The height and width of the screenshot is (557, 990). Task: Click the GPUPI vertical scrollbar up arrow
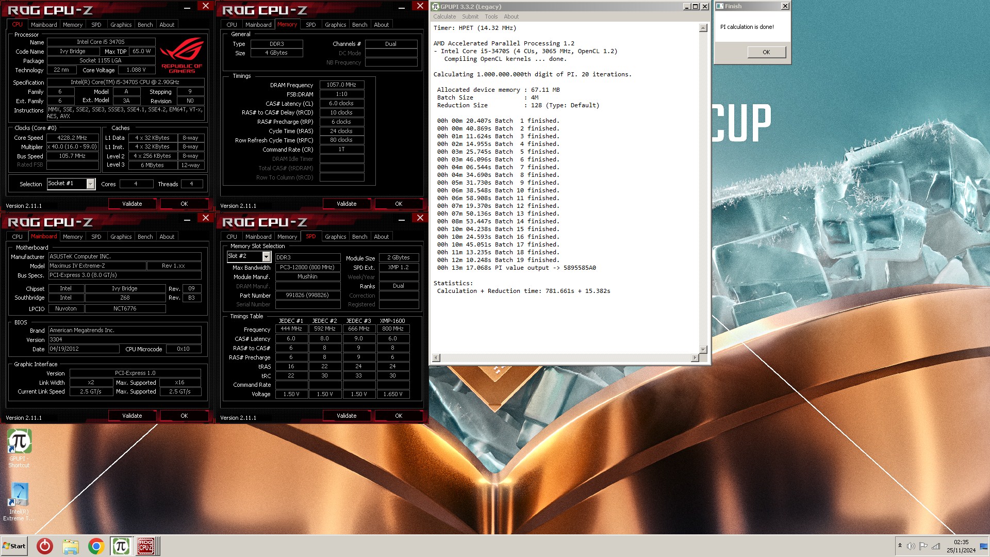coord(703,28)
